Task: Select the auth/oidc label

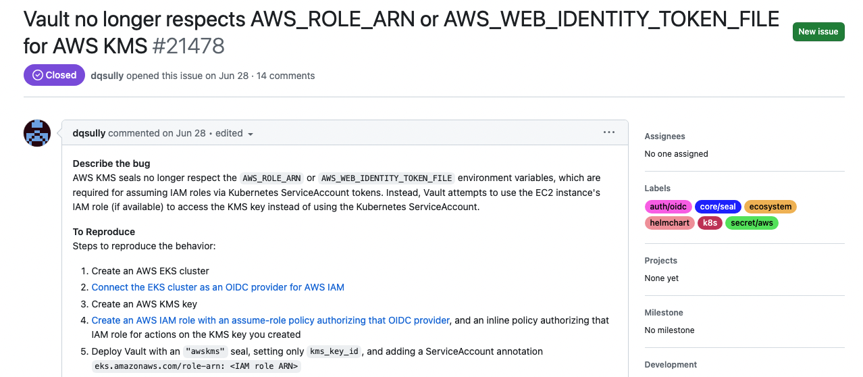Action: (668, 207)
